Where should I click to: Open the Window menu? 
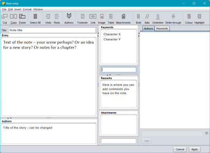click(38, 9)
